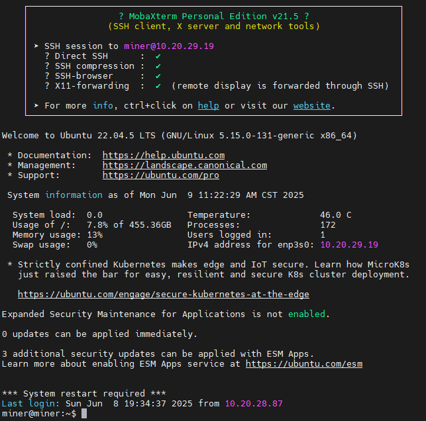Click the System load value 0.0

pyautogui.click(x=95, y=215)
